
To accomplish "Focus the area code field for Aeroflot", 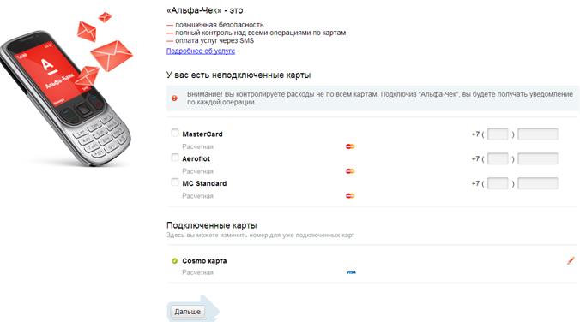I will pyautogui.click(x=498, y=158).
